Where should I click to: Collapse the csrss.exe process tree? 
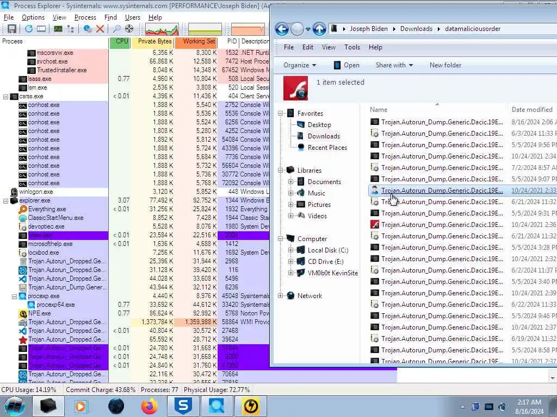click(5, 97)
